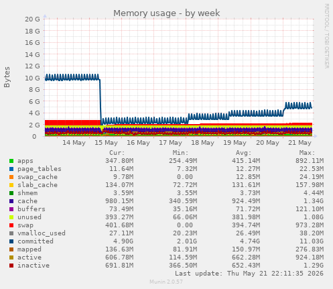Viewport: 333px width, 289px height.
Task: Click the 'slab_cache' legend label
Action: click(x=38, y=185)
